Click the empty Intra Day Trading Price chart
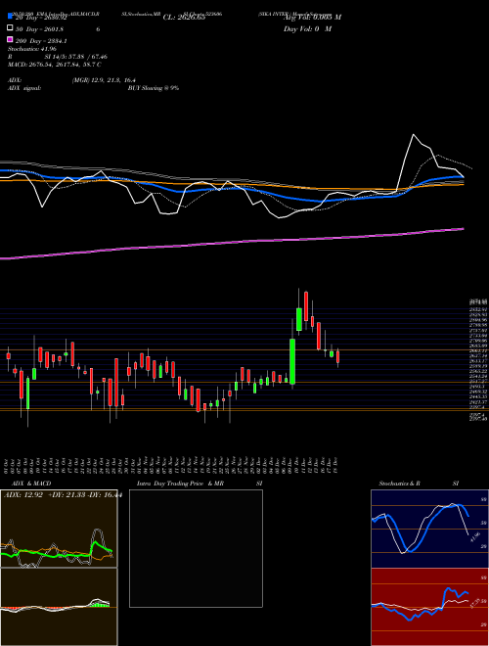 [196, 548]
